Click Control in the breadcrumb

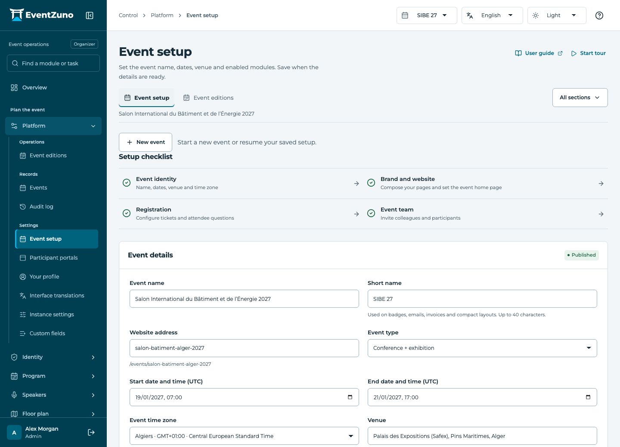pos(128,15)
